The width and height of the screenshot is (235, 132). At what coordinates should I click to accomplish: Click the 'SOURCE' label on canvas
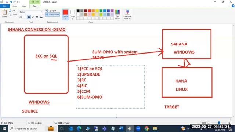click(x=30, y=111)
